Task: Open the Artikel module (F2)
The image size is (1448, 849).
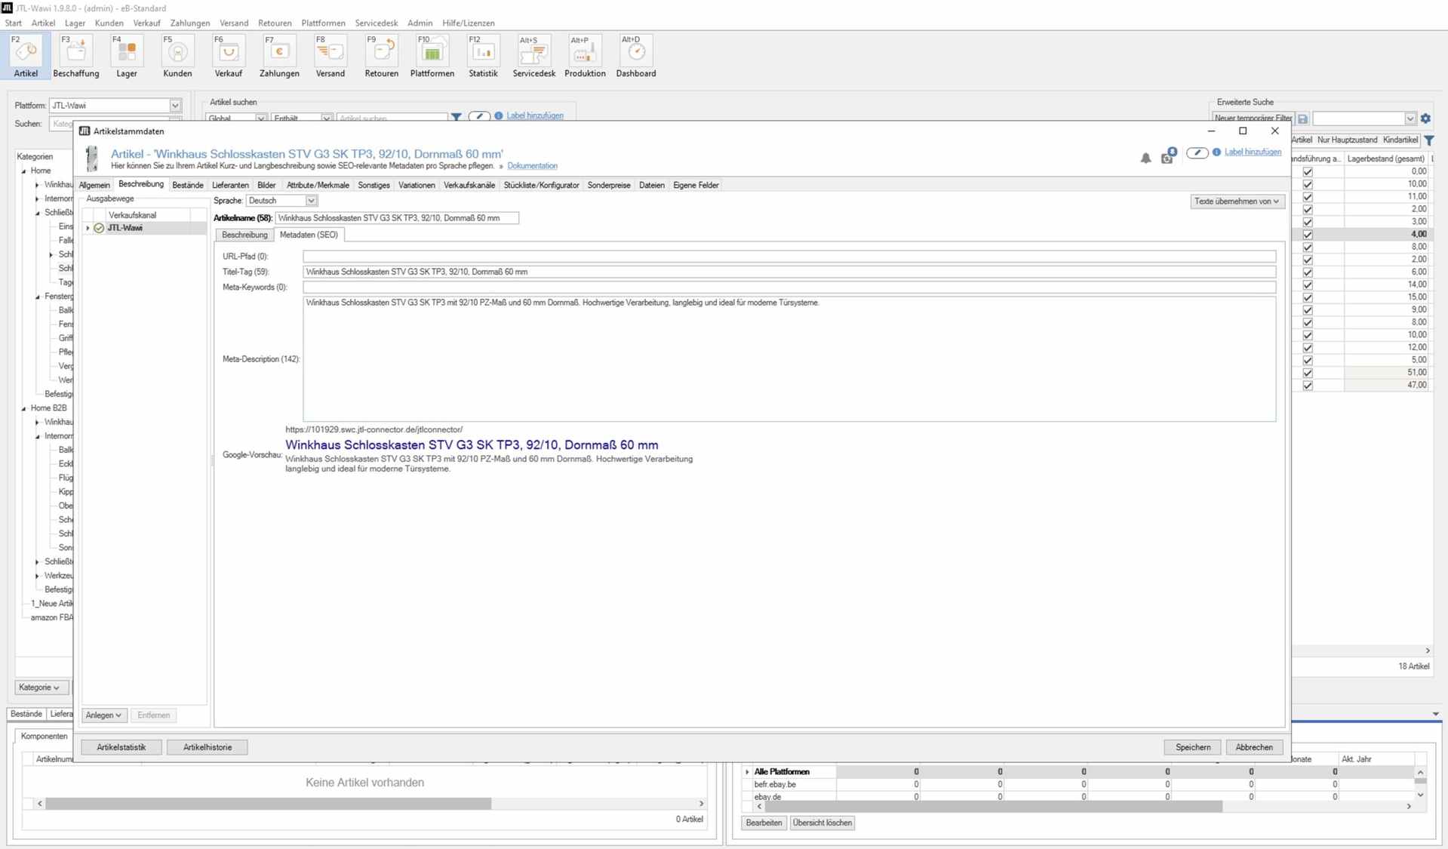Action: coord(26,56)
